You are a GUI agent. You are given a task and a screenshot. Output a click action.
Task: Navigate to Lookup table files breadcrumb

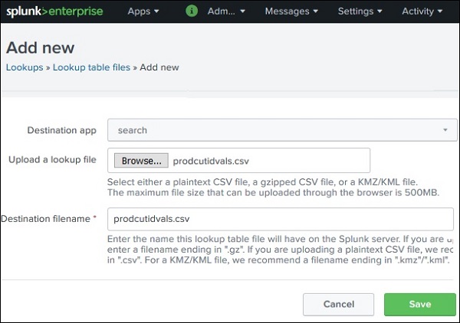pyautogui.click(x=92, y=67)
